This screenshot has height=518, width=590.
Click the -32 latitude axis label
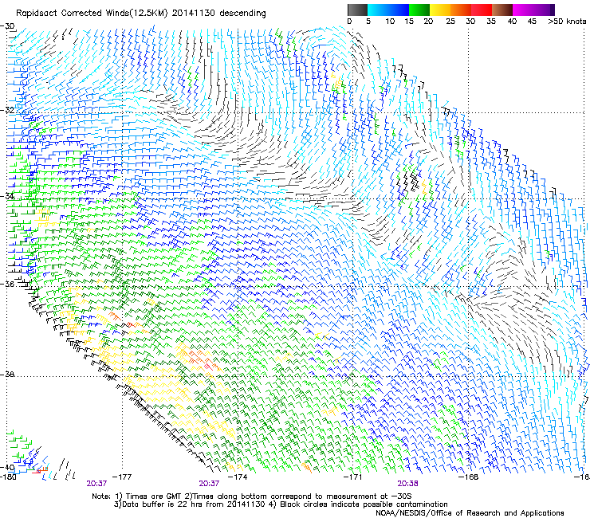7,110
